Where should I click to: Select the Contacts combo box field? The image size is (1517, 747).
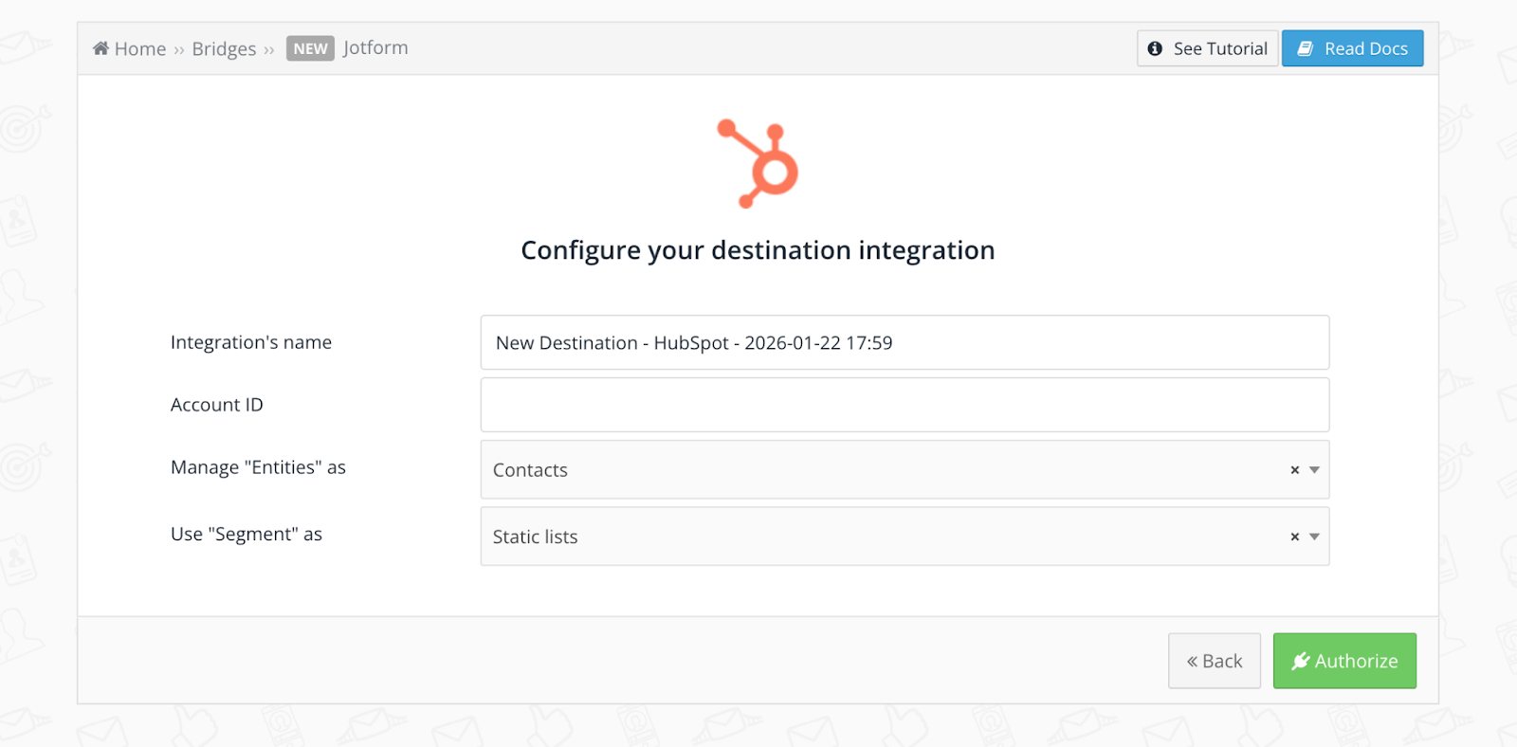pos(882,470)
